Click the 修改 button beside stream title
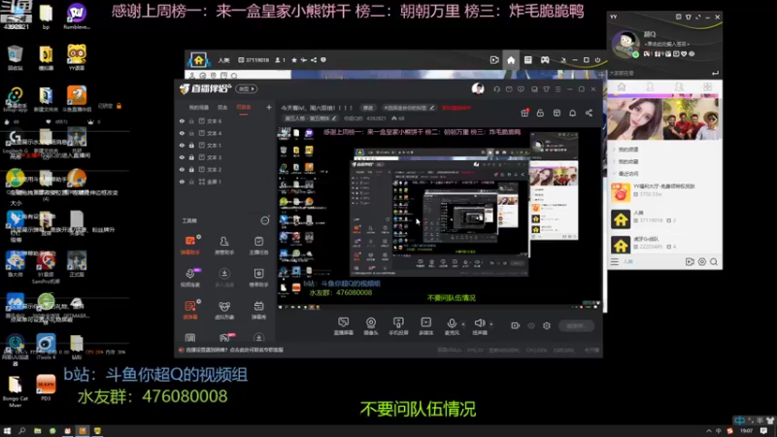Image resolution: width=777 pixels, height=437 pixels. [x=368, y=108]
